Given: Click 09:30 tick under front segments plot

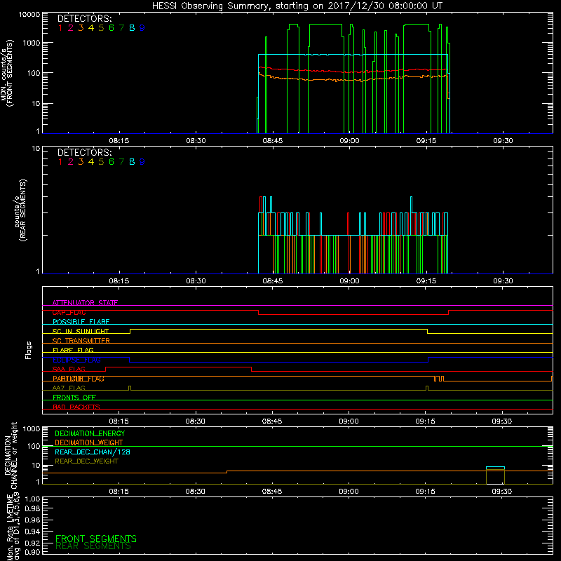Looking at the screenshot, I should click(x=503, y=141).
